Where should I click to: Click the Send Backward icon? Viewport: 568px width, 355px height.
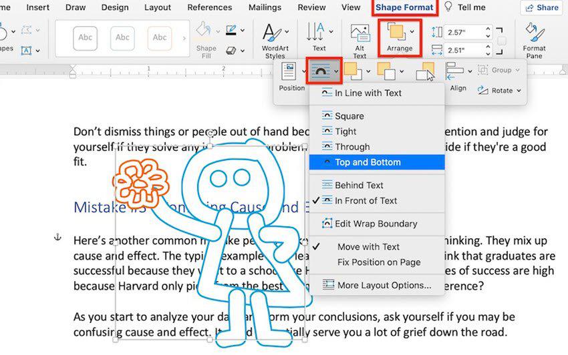click(x=386, y=71)
